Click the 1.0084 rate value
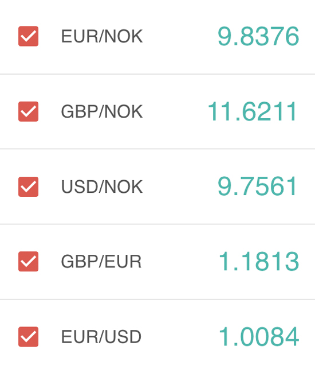 (259, 337)
